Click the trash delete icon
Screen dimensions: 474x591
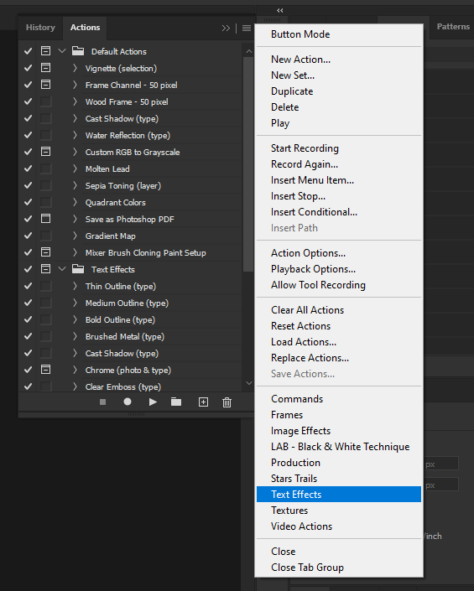pyautogui.click(x=227, y=402)
